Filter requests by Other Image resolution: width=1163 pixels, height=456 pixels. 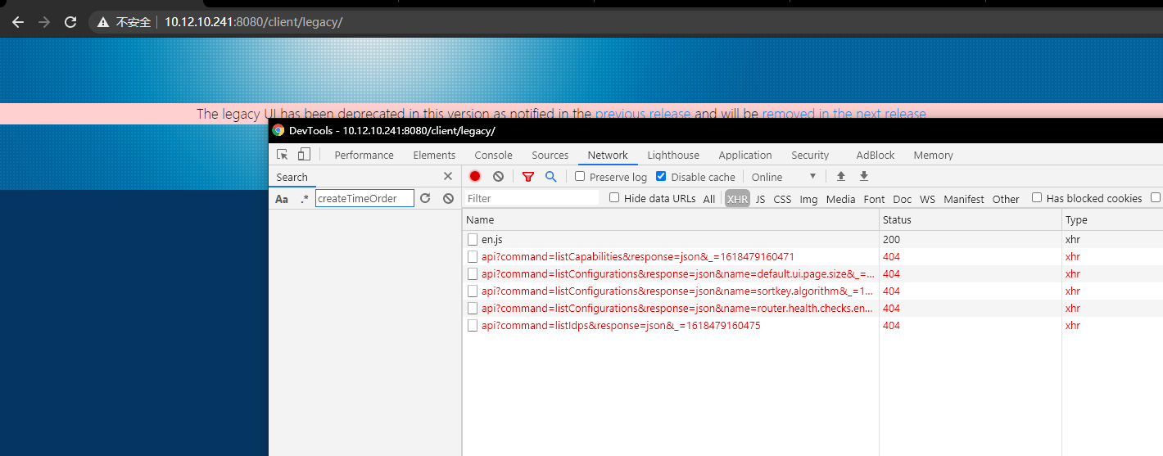(x=1006, y=199)
